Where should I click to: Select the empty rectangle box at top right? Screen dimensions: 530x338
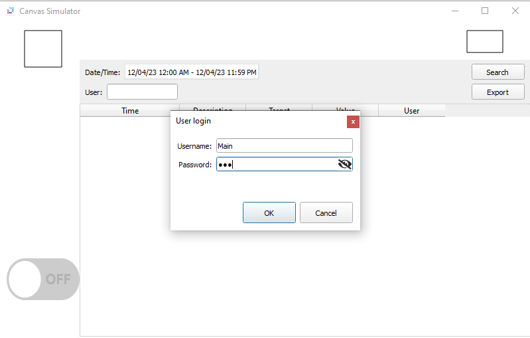coord(485,41)
